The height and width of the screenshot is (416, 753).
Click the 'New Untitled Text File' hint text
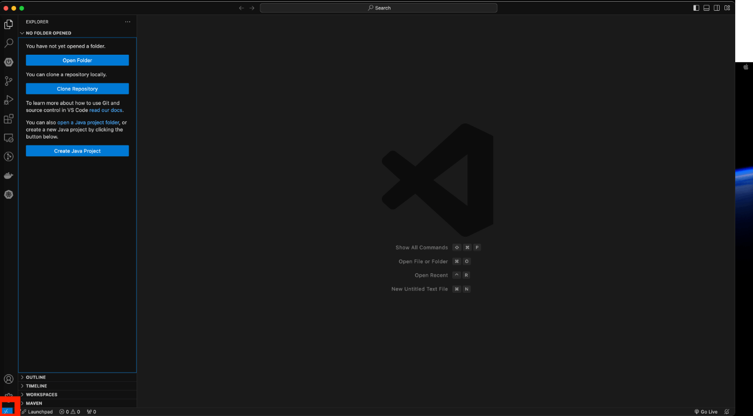pos(420,289)
